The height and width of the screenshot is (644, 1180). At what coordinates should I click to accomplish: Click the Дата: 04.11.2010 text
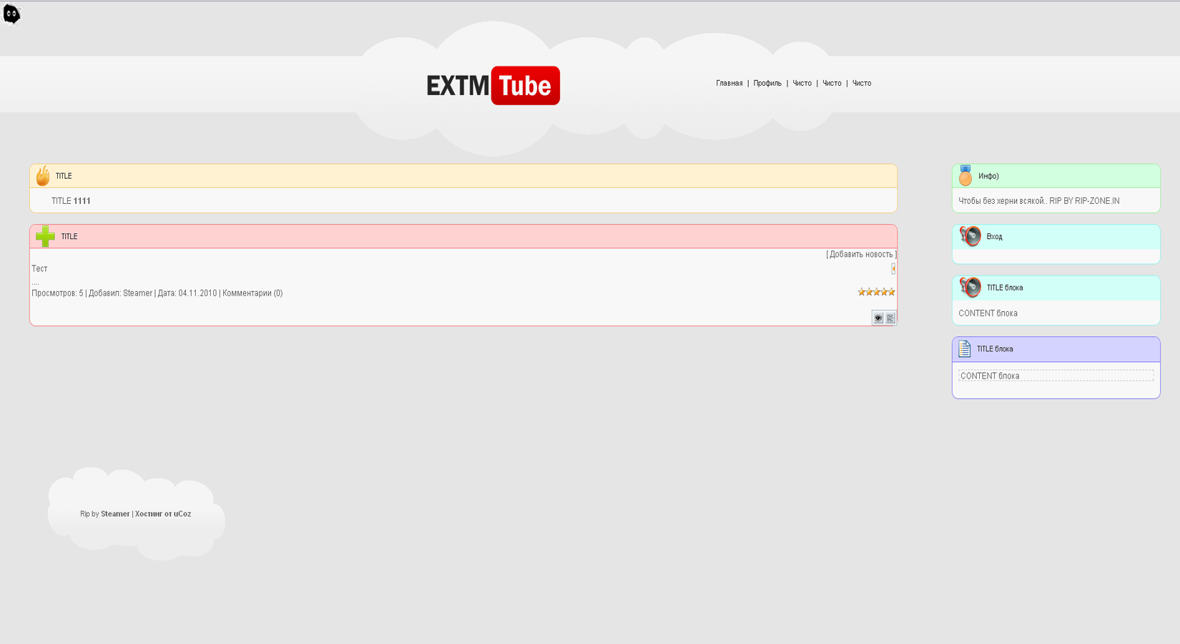click(187, 293)
